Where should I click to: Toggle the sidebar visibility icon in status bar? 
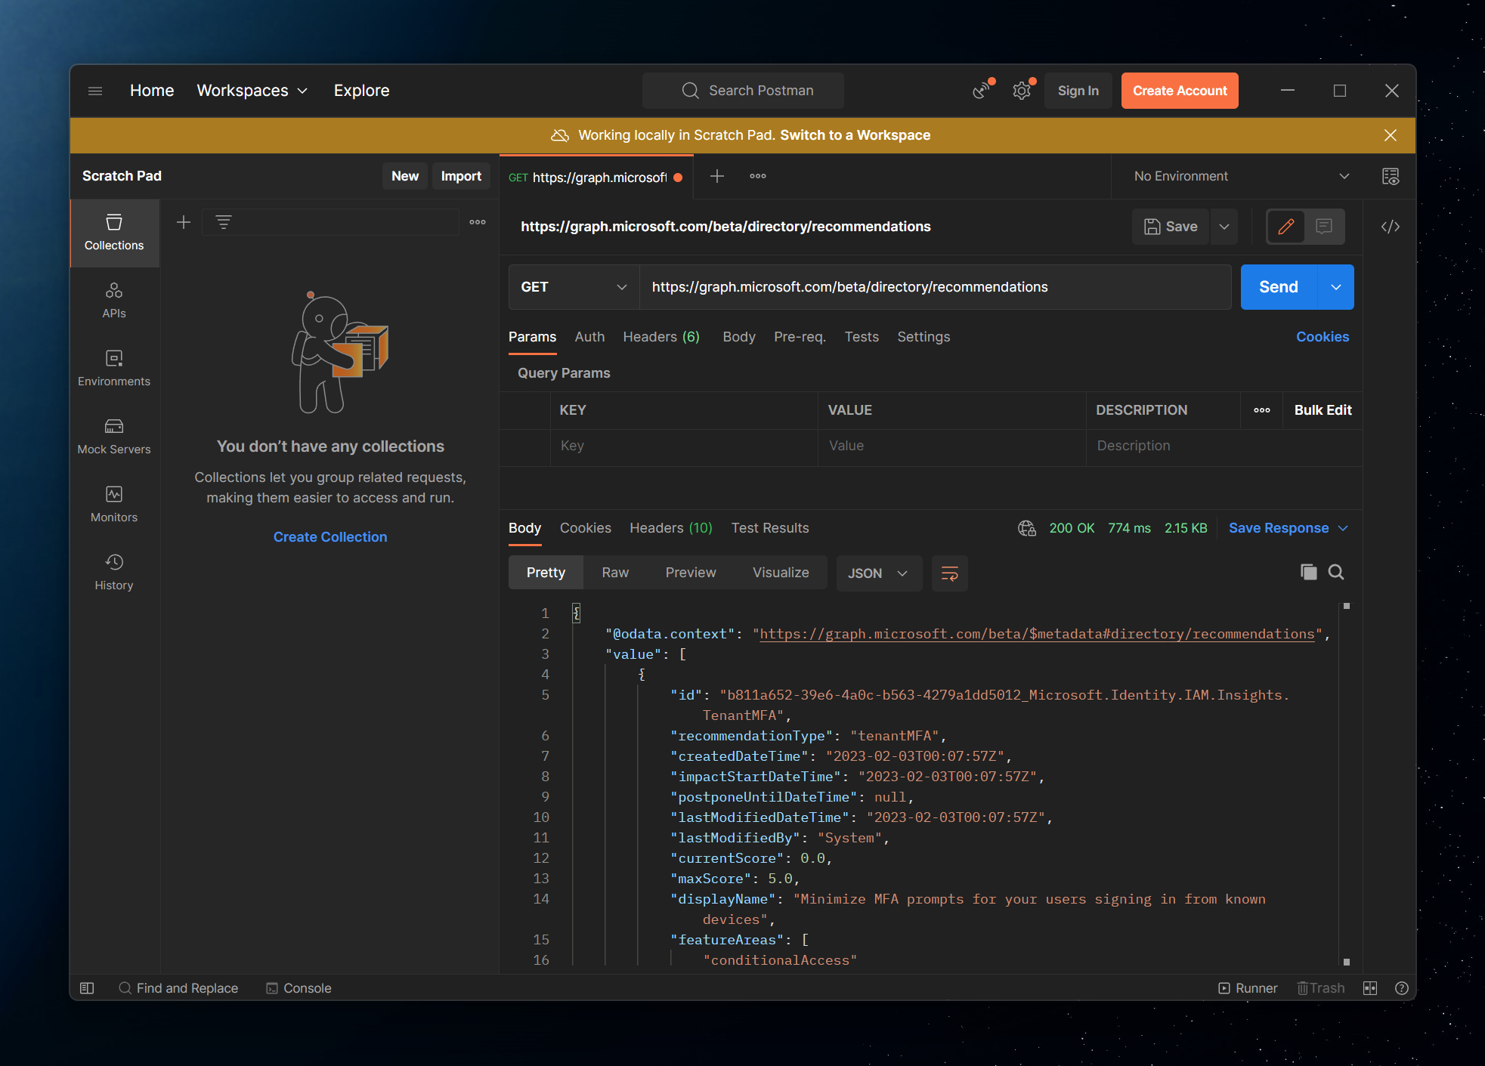point(87,988)
